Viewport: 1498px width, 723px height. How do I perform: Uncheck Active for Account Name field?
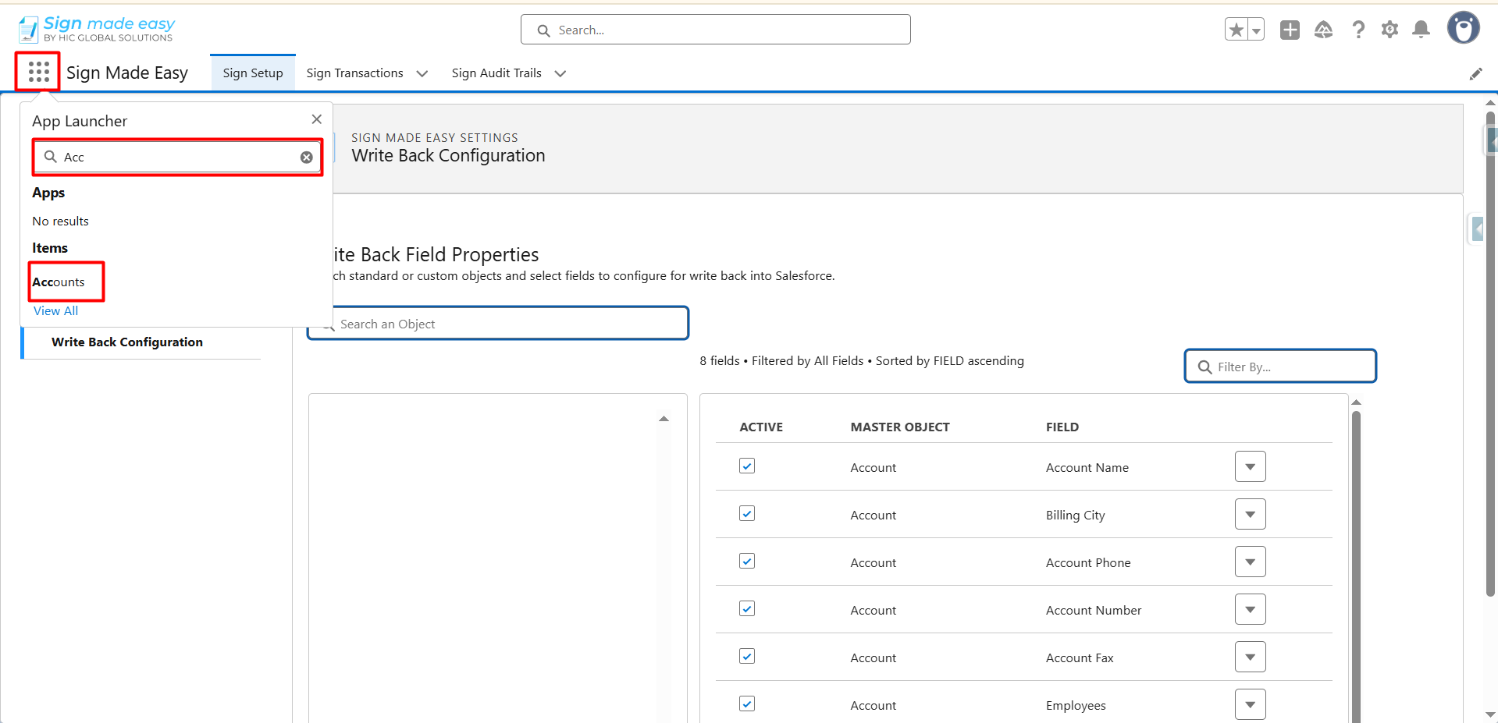[x=747, y=466]
